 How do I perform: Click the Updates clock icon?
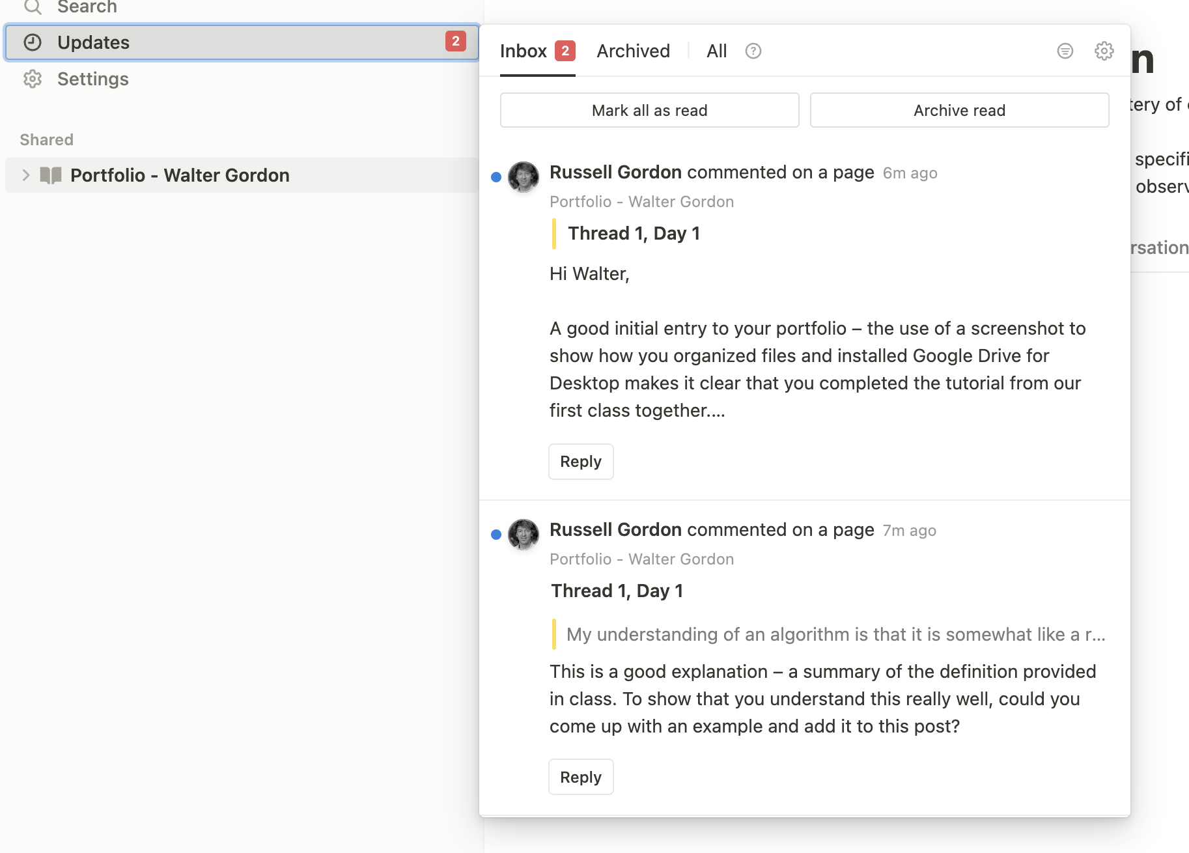tap(33, 42)
